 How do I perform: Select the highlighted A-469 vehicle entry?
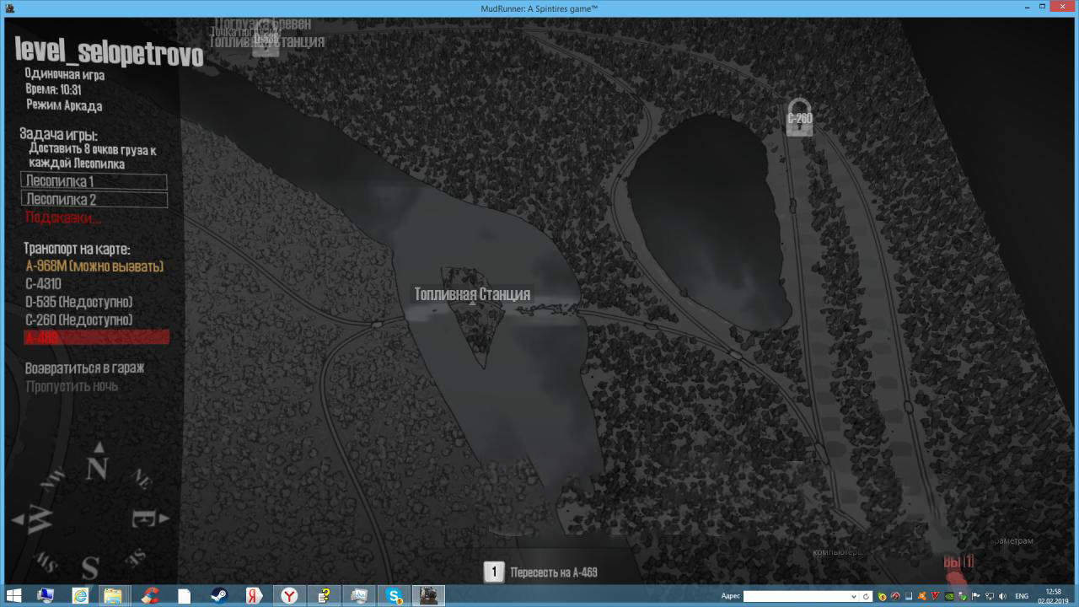pos(97,337)
